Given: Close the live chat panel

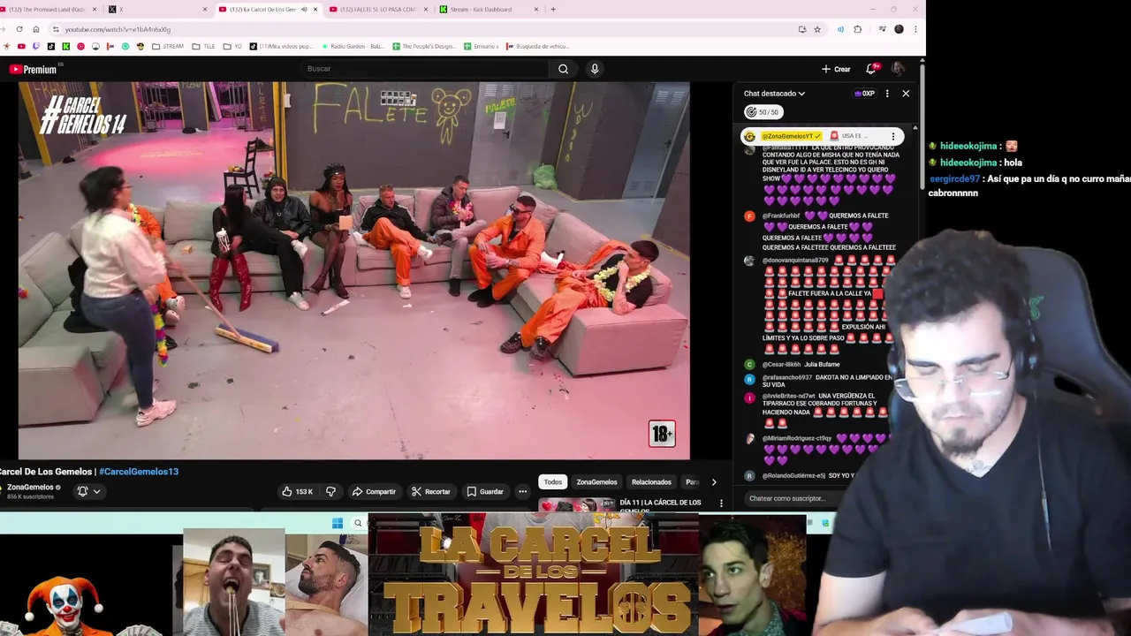Looking at the screenshot, I should (906, 94).
